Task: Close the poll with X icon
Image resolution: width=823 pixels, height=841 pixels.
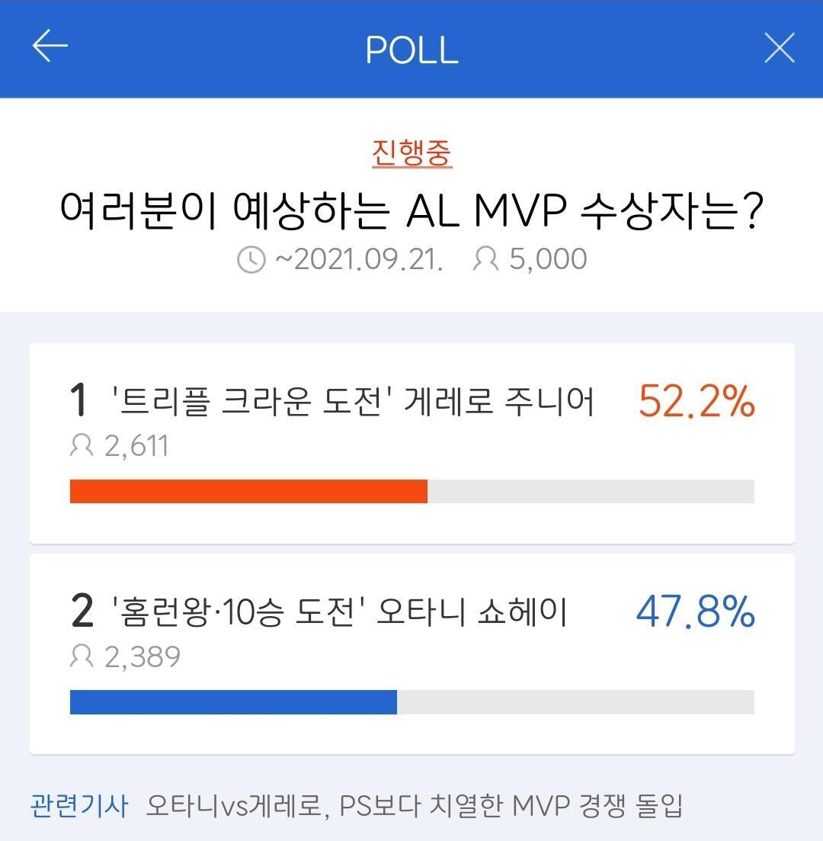Action: tap(779, 48)
